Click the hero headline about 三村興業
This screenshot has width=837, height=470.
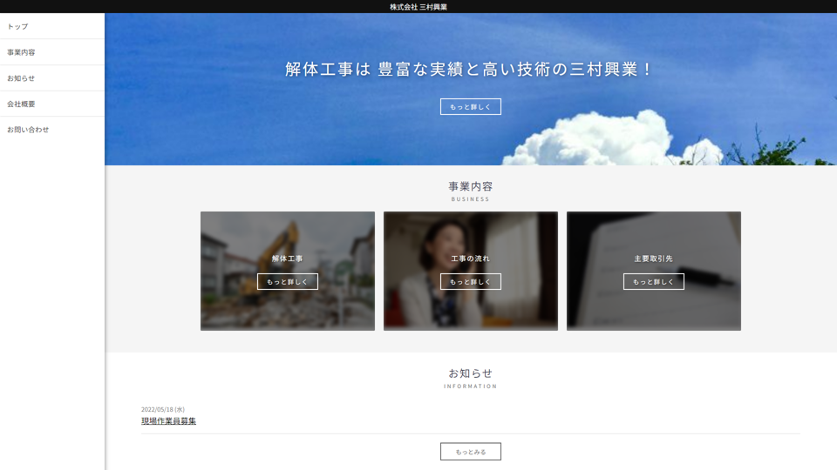point(471,70)
